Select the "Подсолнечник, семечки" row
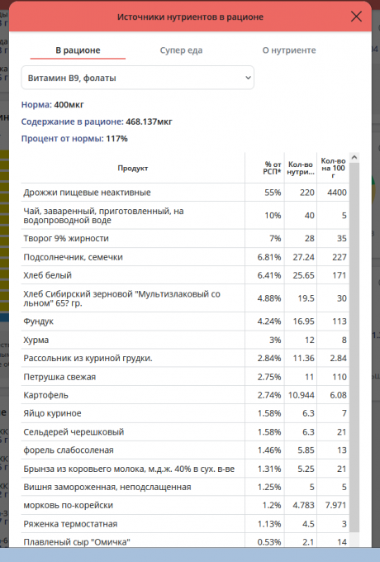This screenshot has height=562, width=380. [185, 257]
